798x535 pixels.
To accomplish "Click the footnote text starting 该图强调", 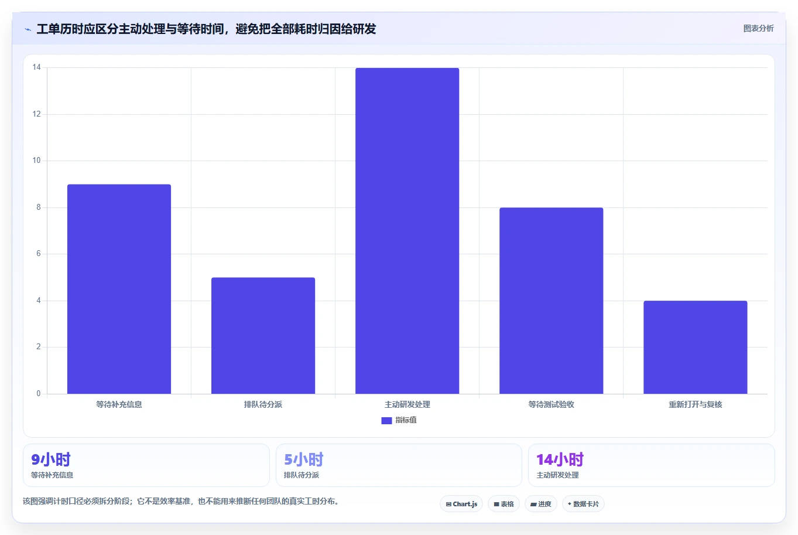I will tap(182, 501).
